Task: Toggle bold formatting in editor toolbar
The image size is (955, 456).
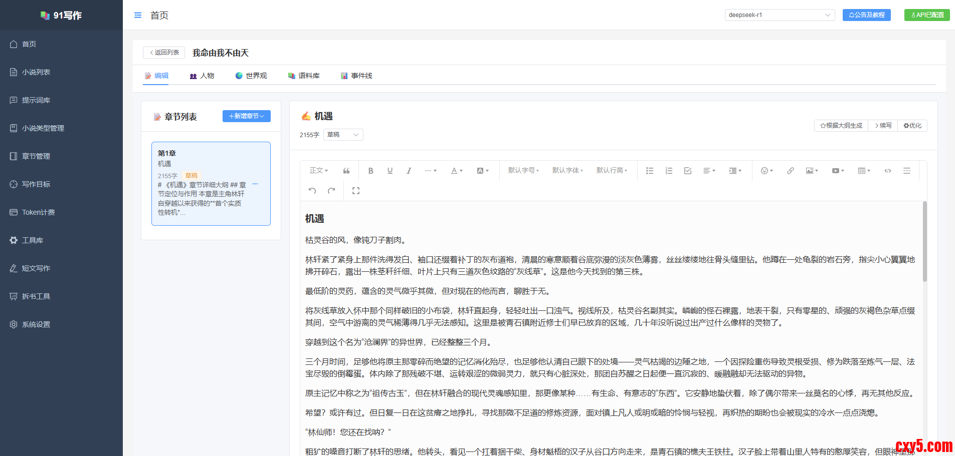Action: tap(370, 171)
